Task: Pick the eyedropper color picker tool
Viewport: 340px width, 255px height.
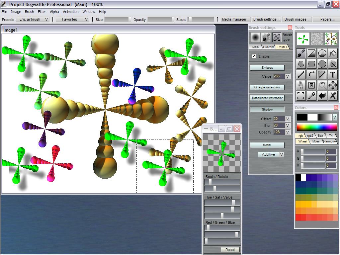Action: [311, 96]
